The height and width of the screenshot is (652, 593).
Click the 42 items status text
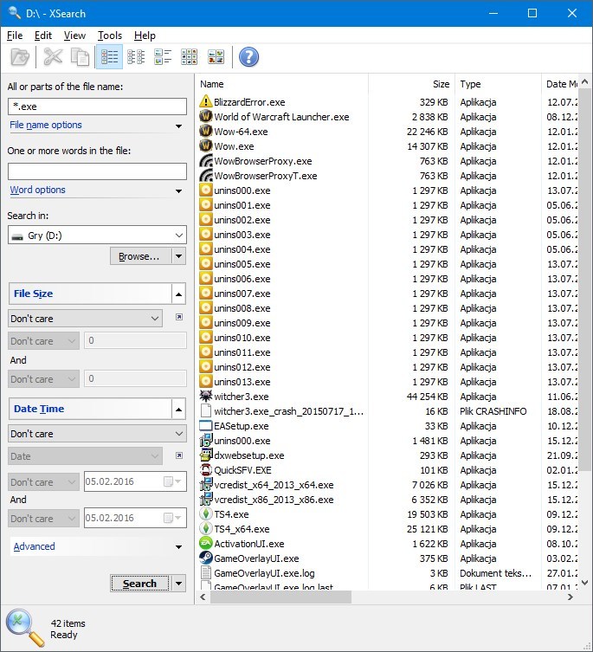[68, 623]
